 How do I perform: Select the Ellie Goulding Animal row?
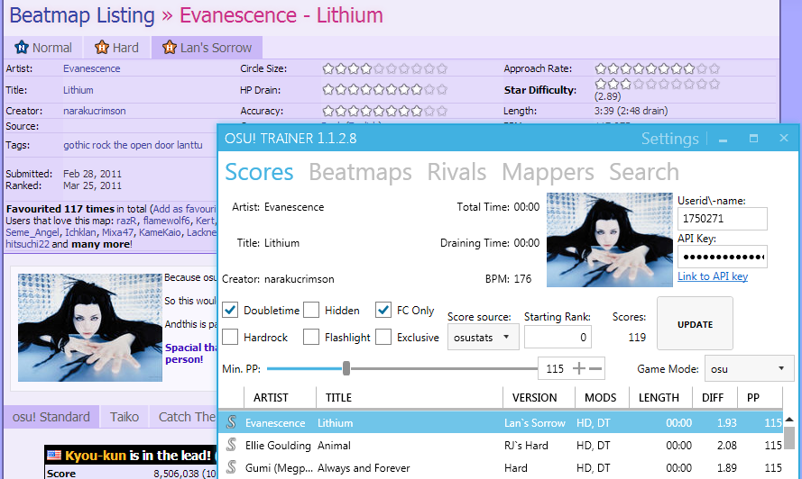[x=502, y=445]
